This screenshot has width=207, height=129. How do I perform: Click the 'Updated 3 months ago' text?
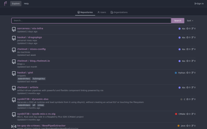[29, 108]
